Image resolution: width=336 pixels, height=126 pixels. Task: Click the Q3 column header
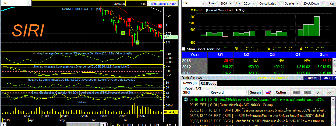272,54
